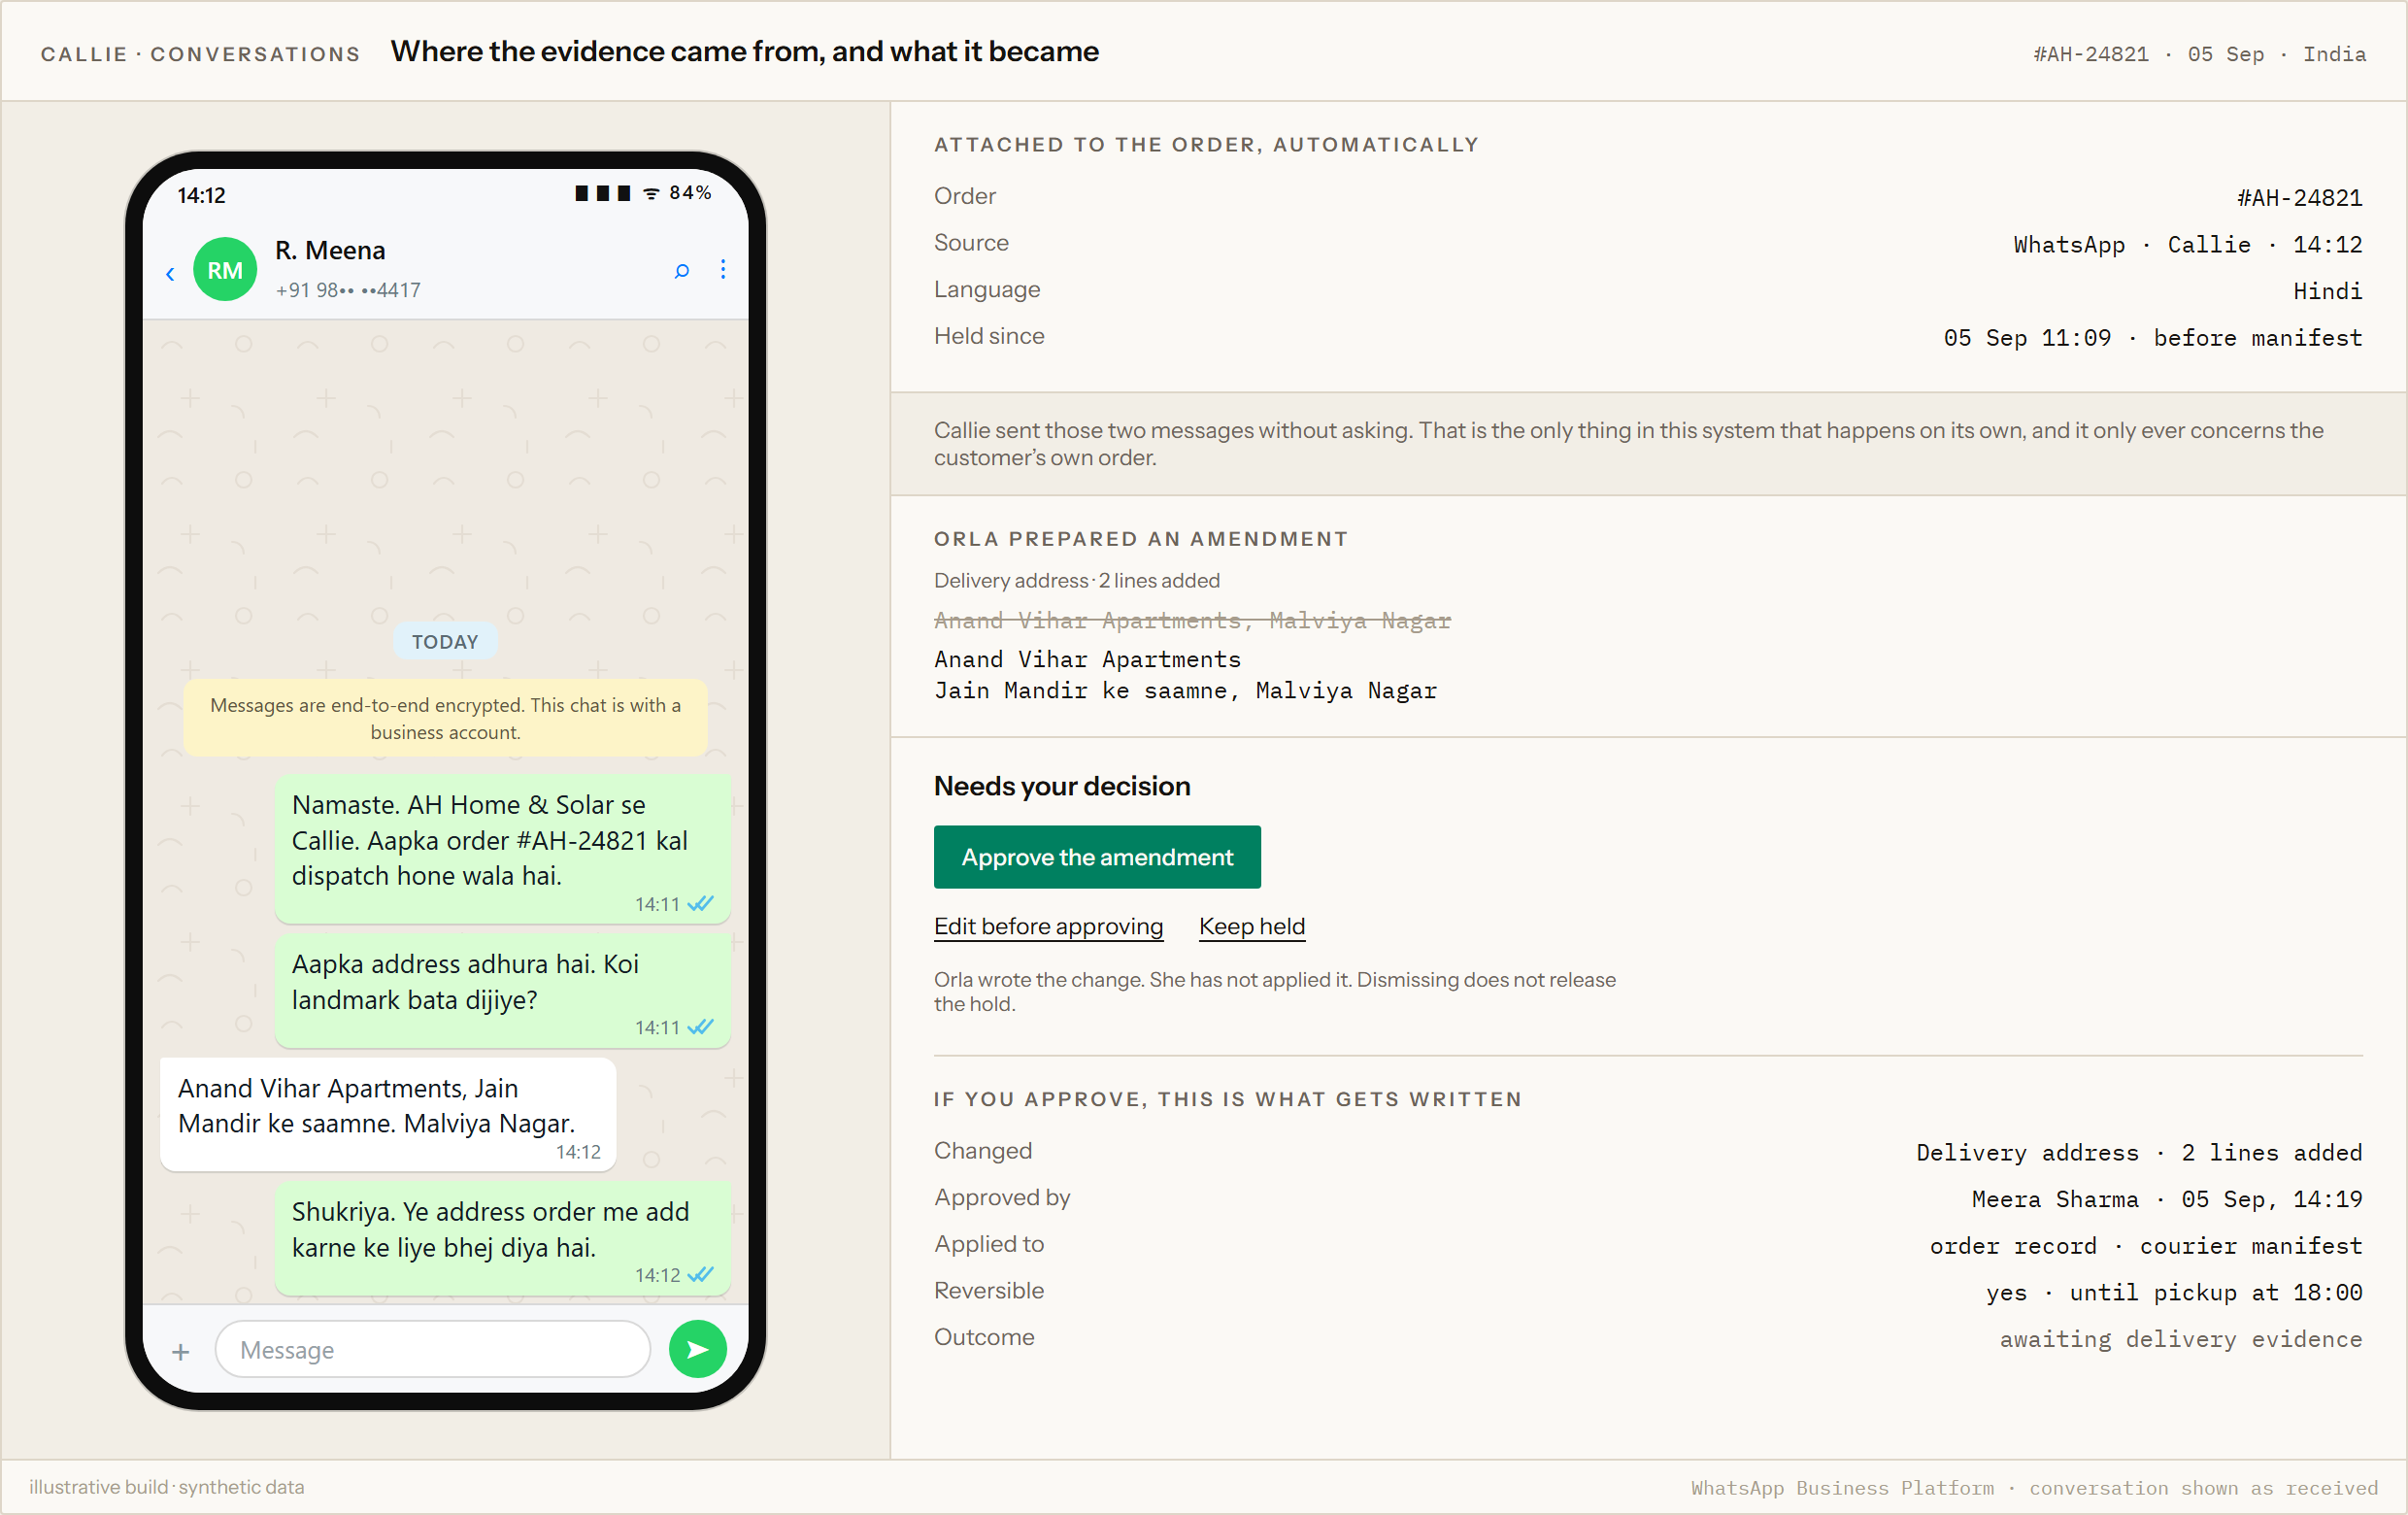Image resolution: width=2408 pixels, height=1515 pixels.
Task: Click the struck-through old address line
Action: coord(1192,621)
